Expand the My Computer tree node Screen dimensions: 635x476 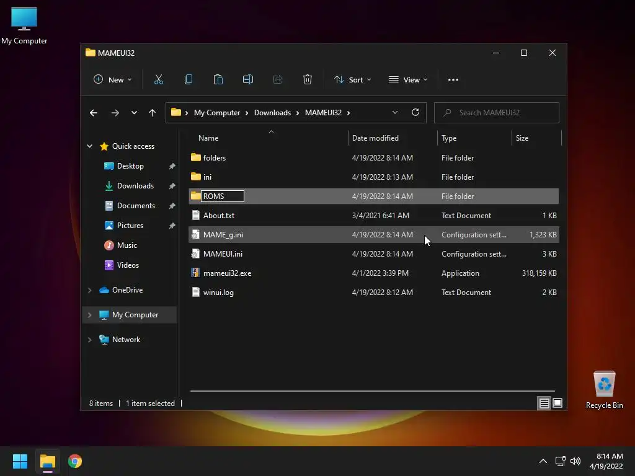click(89, 315)
